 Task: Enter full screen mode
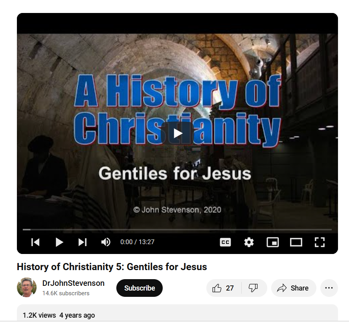(x=320, y=242)
